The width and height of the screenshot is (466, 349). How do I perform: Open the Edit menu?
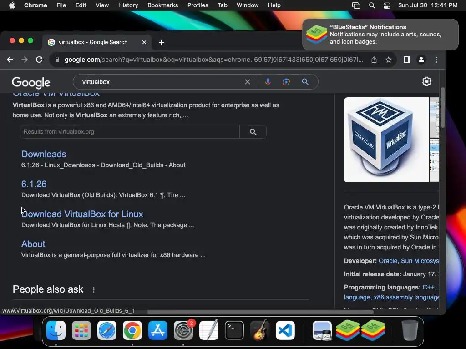coord(81,5)
